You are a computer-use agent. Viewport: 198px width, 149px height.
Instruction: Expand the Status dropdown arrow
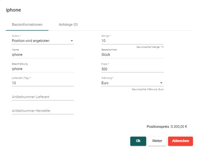(72, 41)
